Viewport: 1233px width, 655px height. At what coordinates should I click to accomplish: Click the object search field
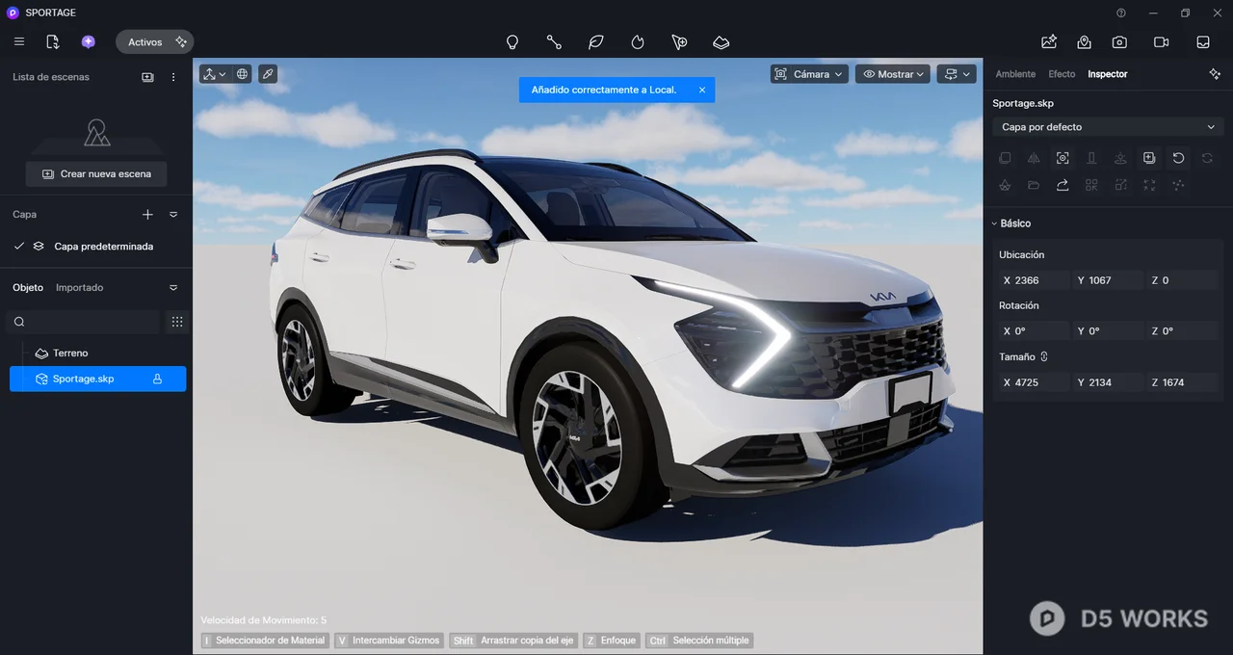(83, 322)
